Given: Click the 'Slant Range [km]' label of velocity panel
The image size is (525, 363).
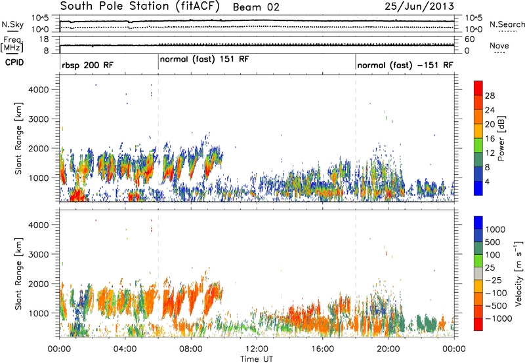Looking at the screenshot, I should pyautogui.click(x=18, y=274).
